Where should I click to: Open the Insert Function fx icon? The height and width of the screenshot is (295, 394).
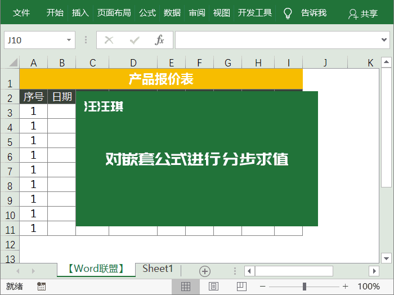[x=159, y=40]
